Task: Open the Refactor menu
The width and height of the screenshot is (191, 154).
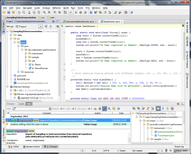Action: click(x=57, y=8)
